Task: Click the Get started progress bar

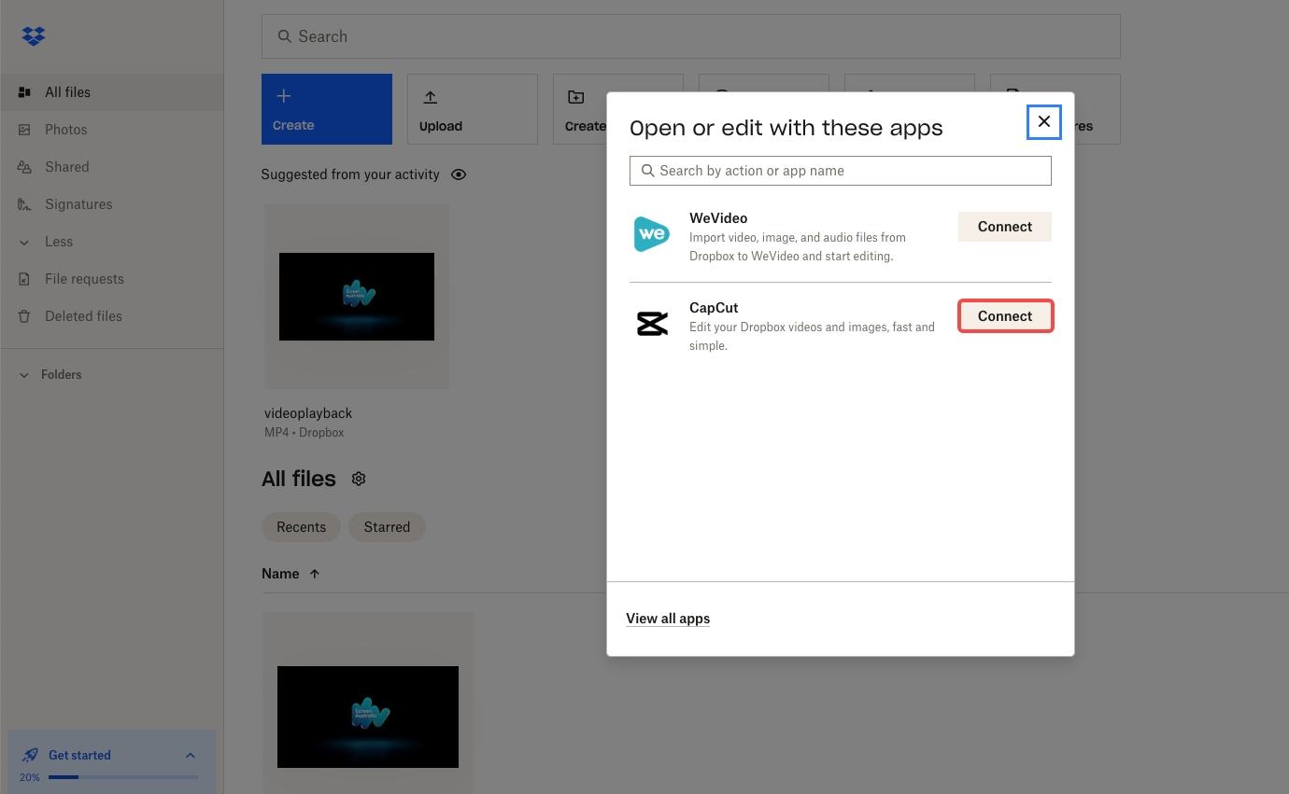Action: point(123,777)
